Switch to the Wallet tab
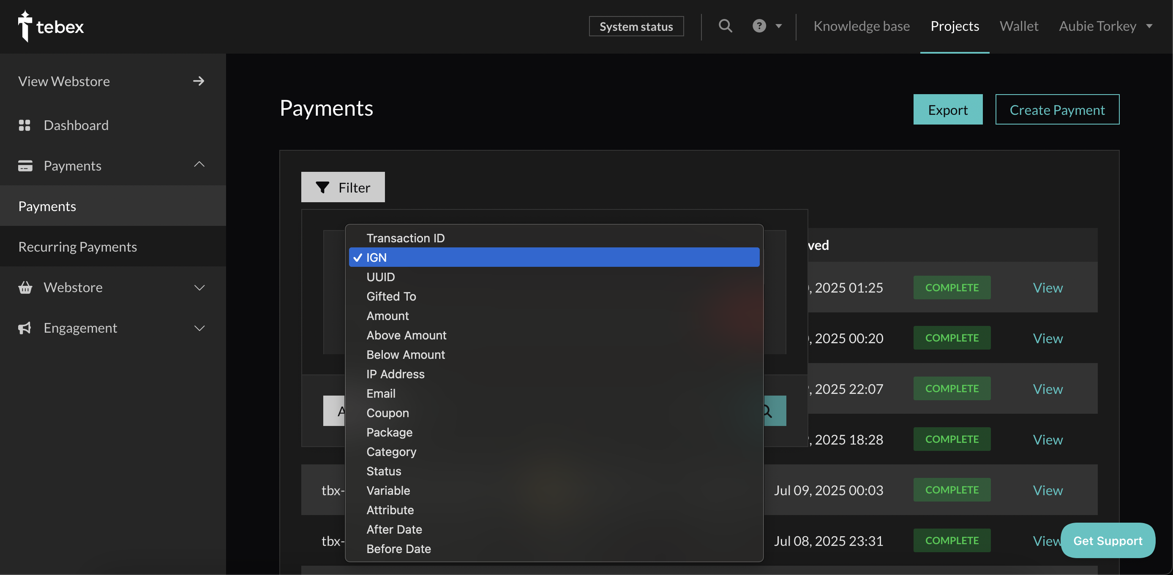Image resolution: width=1173 pixels, height=575 pixels. pyautogui.click(x=1019, y=26)
